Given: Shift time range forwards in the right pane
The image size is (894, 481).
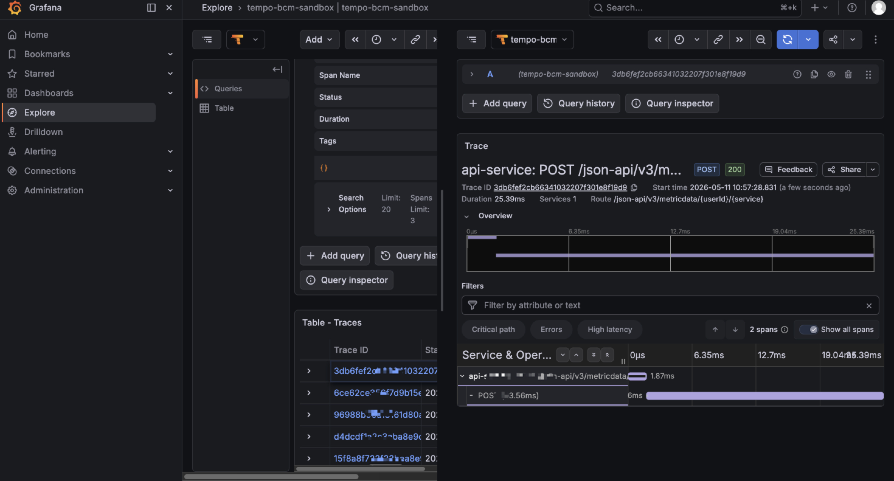Looking at the screenshot, I should tap(740, 40).
